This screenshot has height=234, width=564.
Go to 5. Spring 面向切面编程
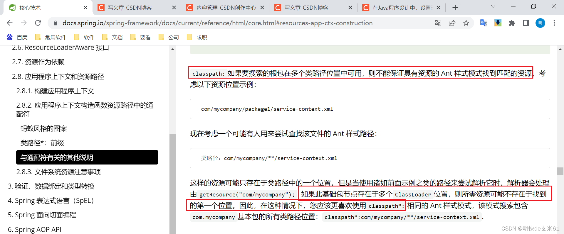[x=42, y=215]
